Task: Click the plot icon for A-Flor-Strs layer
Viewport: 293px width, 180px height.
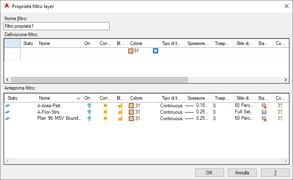Action: 264,112
